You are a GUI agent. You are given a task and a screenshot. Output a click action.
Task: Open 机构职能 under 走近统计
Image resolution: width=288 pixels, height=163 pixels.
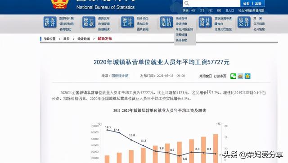click(x=65, y=29)
